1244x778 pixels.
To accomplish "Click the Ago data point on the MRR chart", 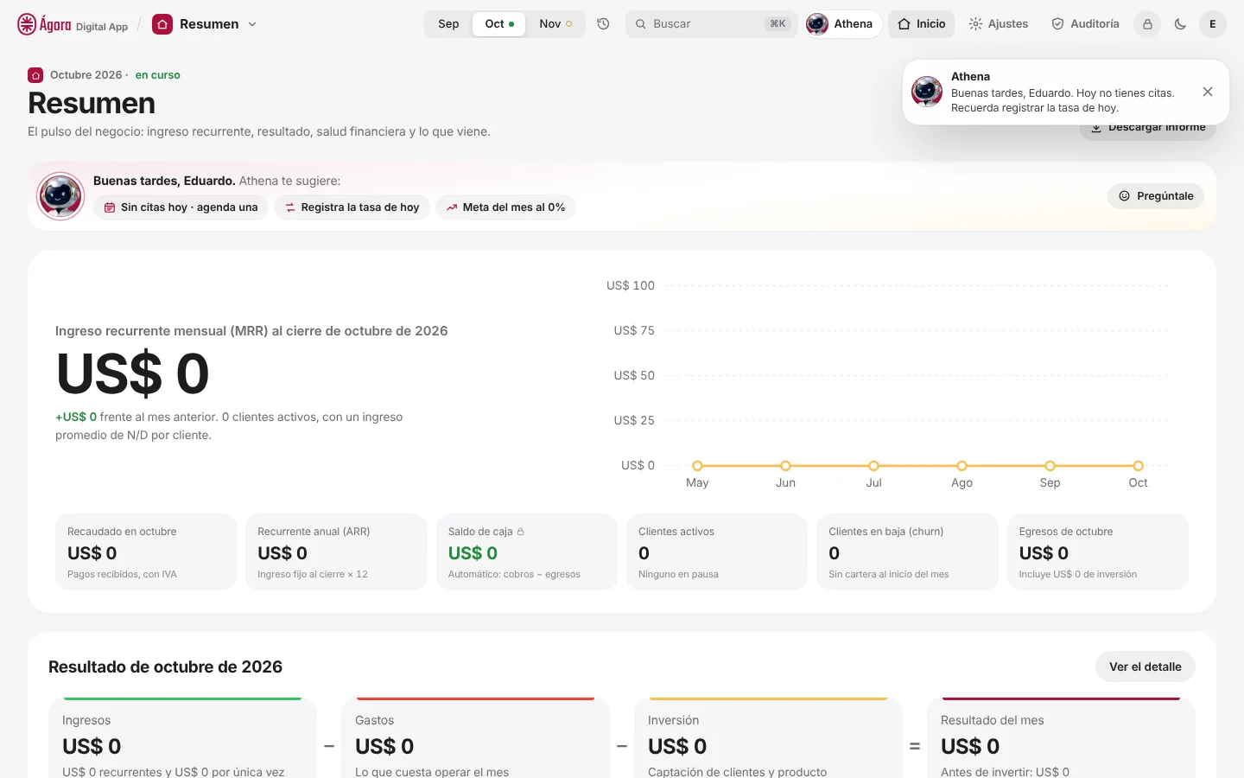I will [962, 466].
